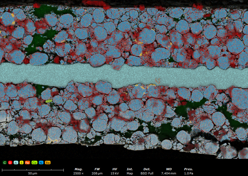Click the 50 µm scale bar label
Image resolution: width=248 pixels, height=176 pixels.
point(33,173)
